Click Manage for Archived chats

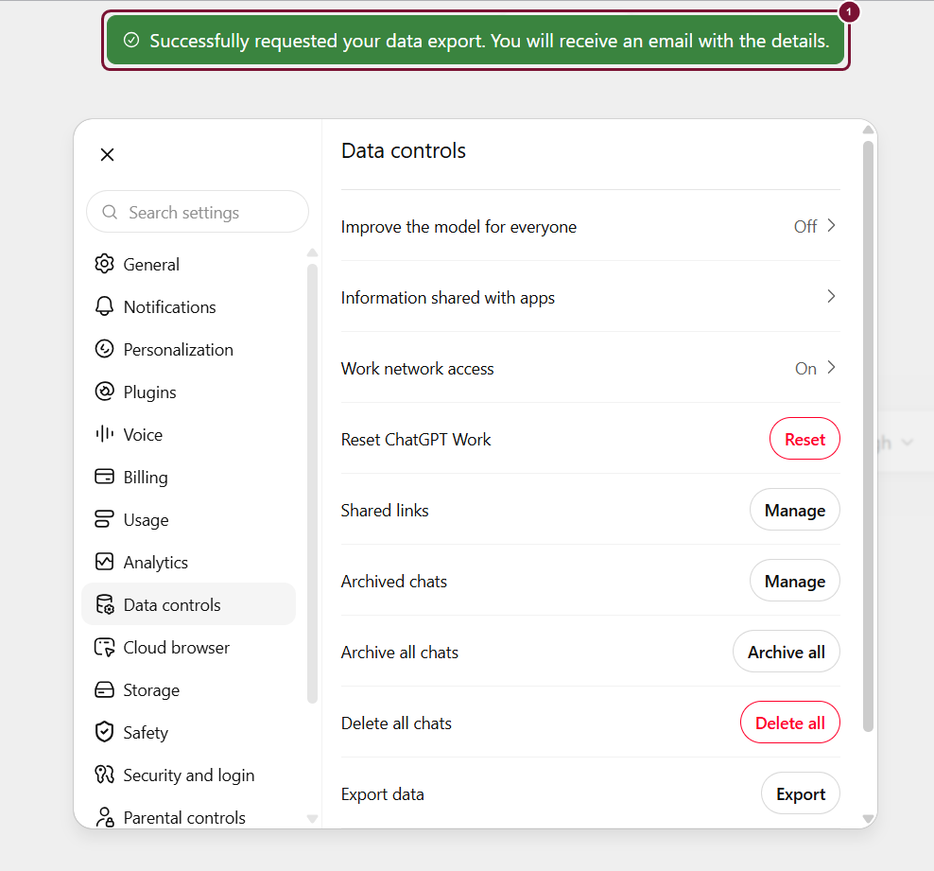coord(795,581)
